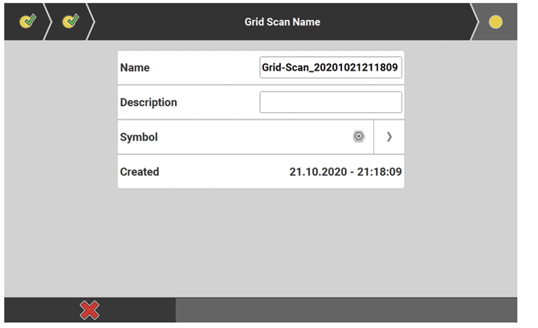This screenshot has height=328, width=538.
Task: Click the empty Description text box
Action: coord(330,103)
